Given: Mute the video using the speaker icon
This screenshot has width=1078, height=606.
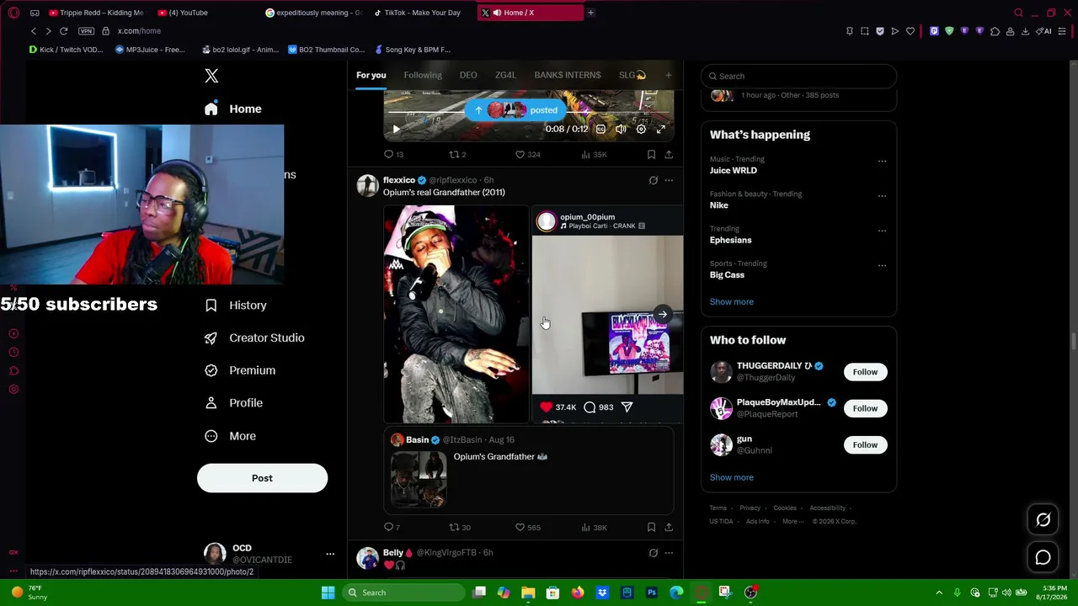Looking at the screenshot, I should (621, 129).
